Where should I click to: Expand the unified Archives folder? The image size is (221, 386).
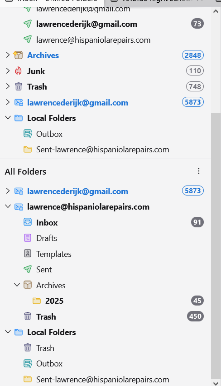coord(8,55)
